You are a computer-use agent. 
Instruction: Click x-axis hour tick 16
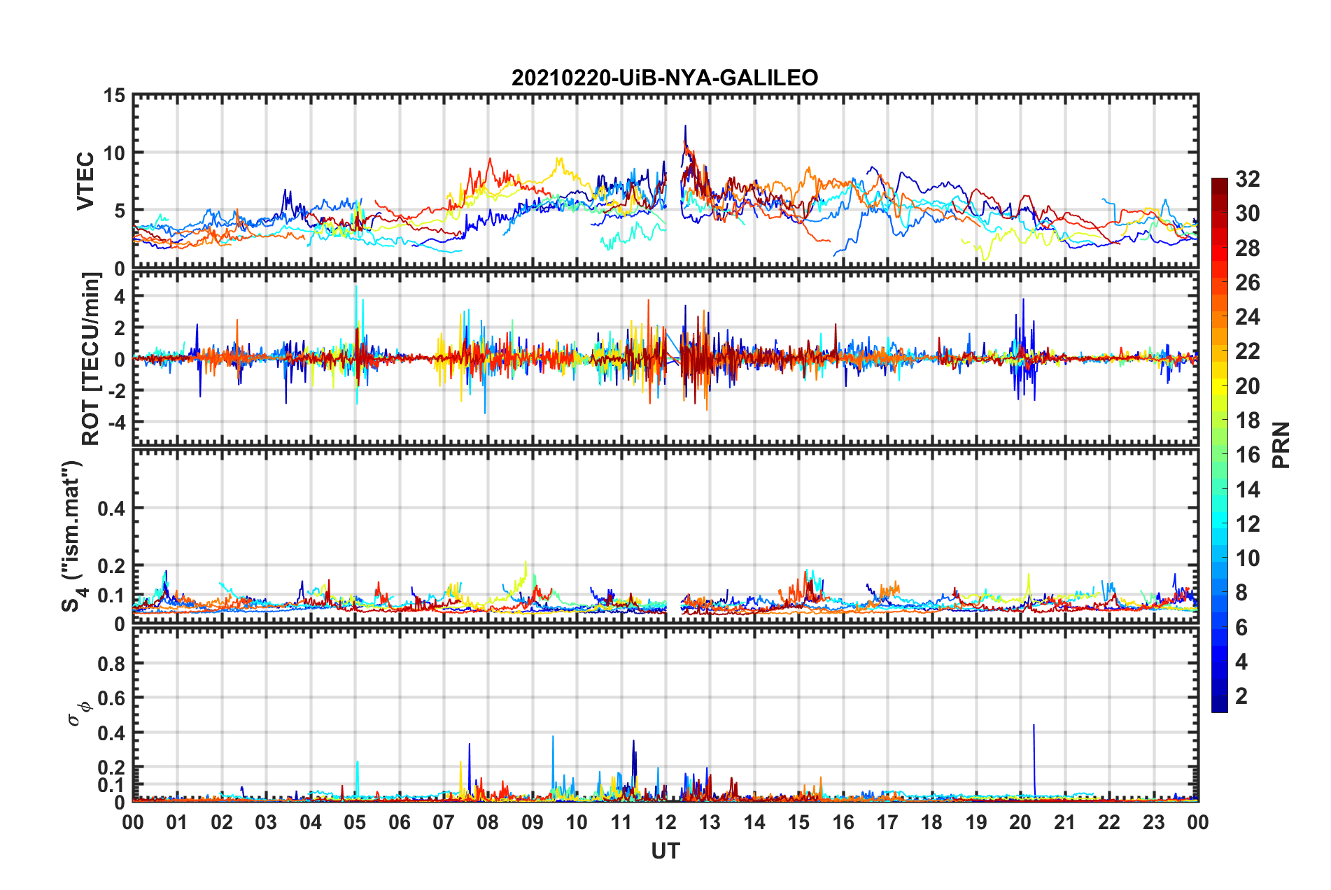(843, 822)
